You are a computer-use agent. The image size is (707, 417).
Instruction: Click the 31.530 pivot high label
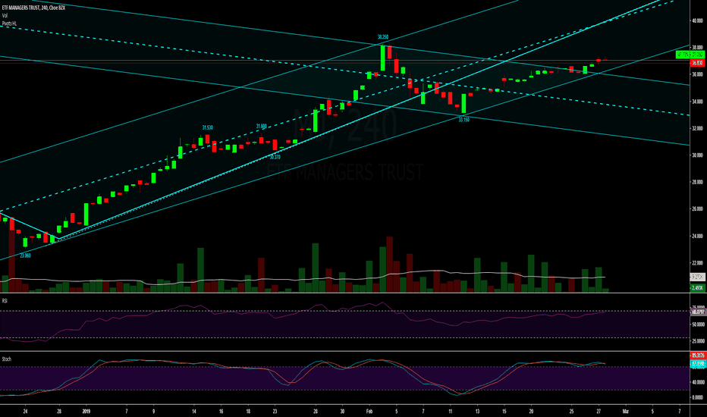(x=207, y=127)
